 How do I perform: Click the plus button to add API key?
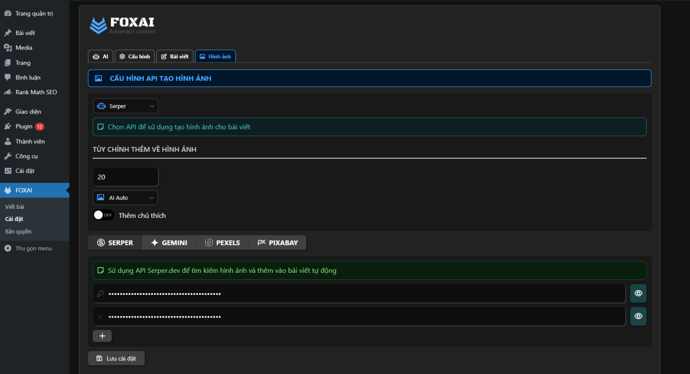(x=102, y=336)
